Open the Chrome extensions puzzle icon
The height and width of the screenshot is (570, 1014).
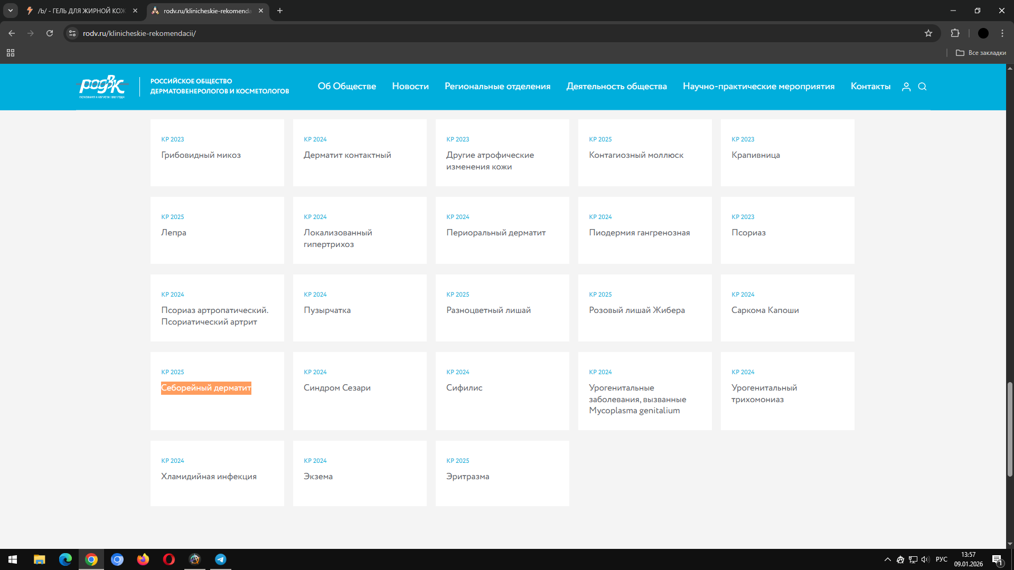coord(955,33)
